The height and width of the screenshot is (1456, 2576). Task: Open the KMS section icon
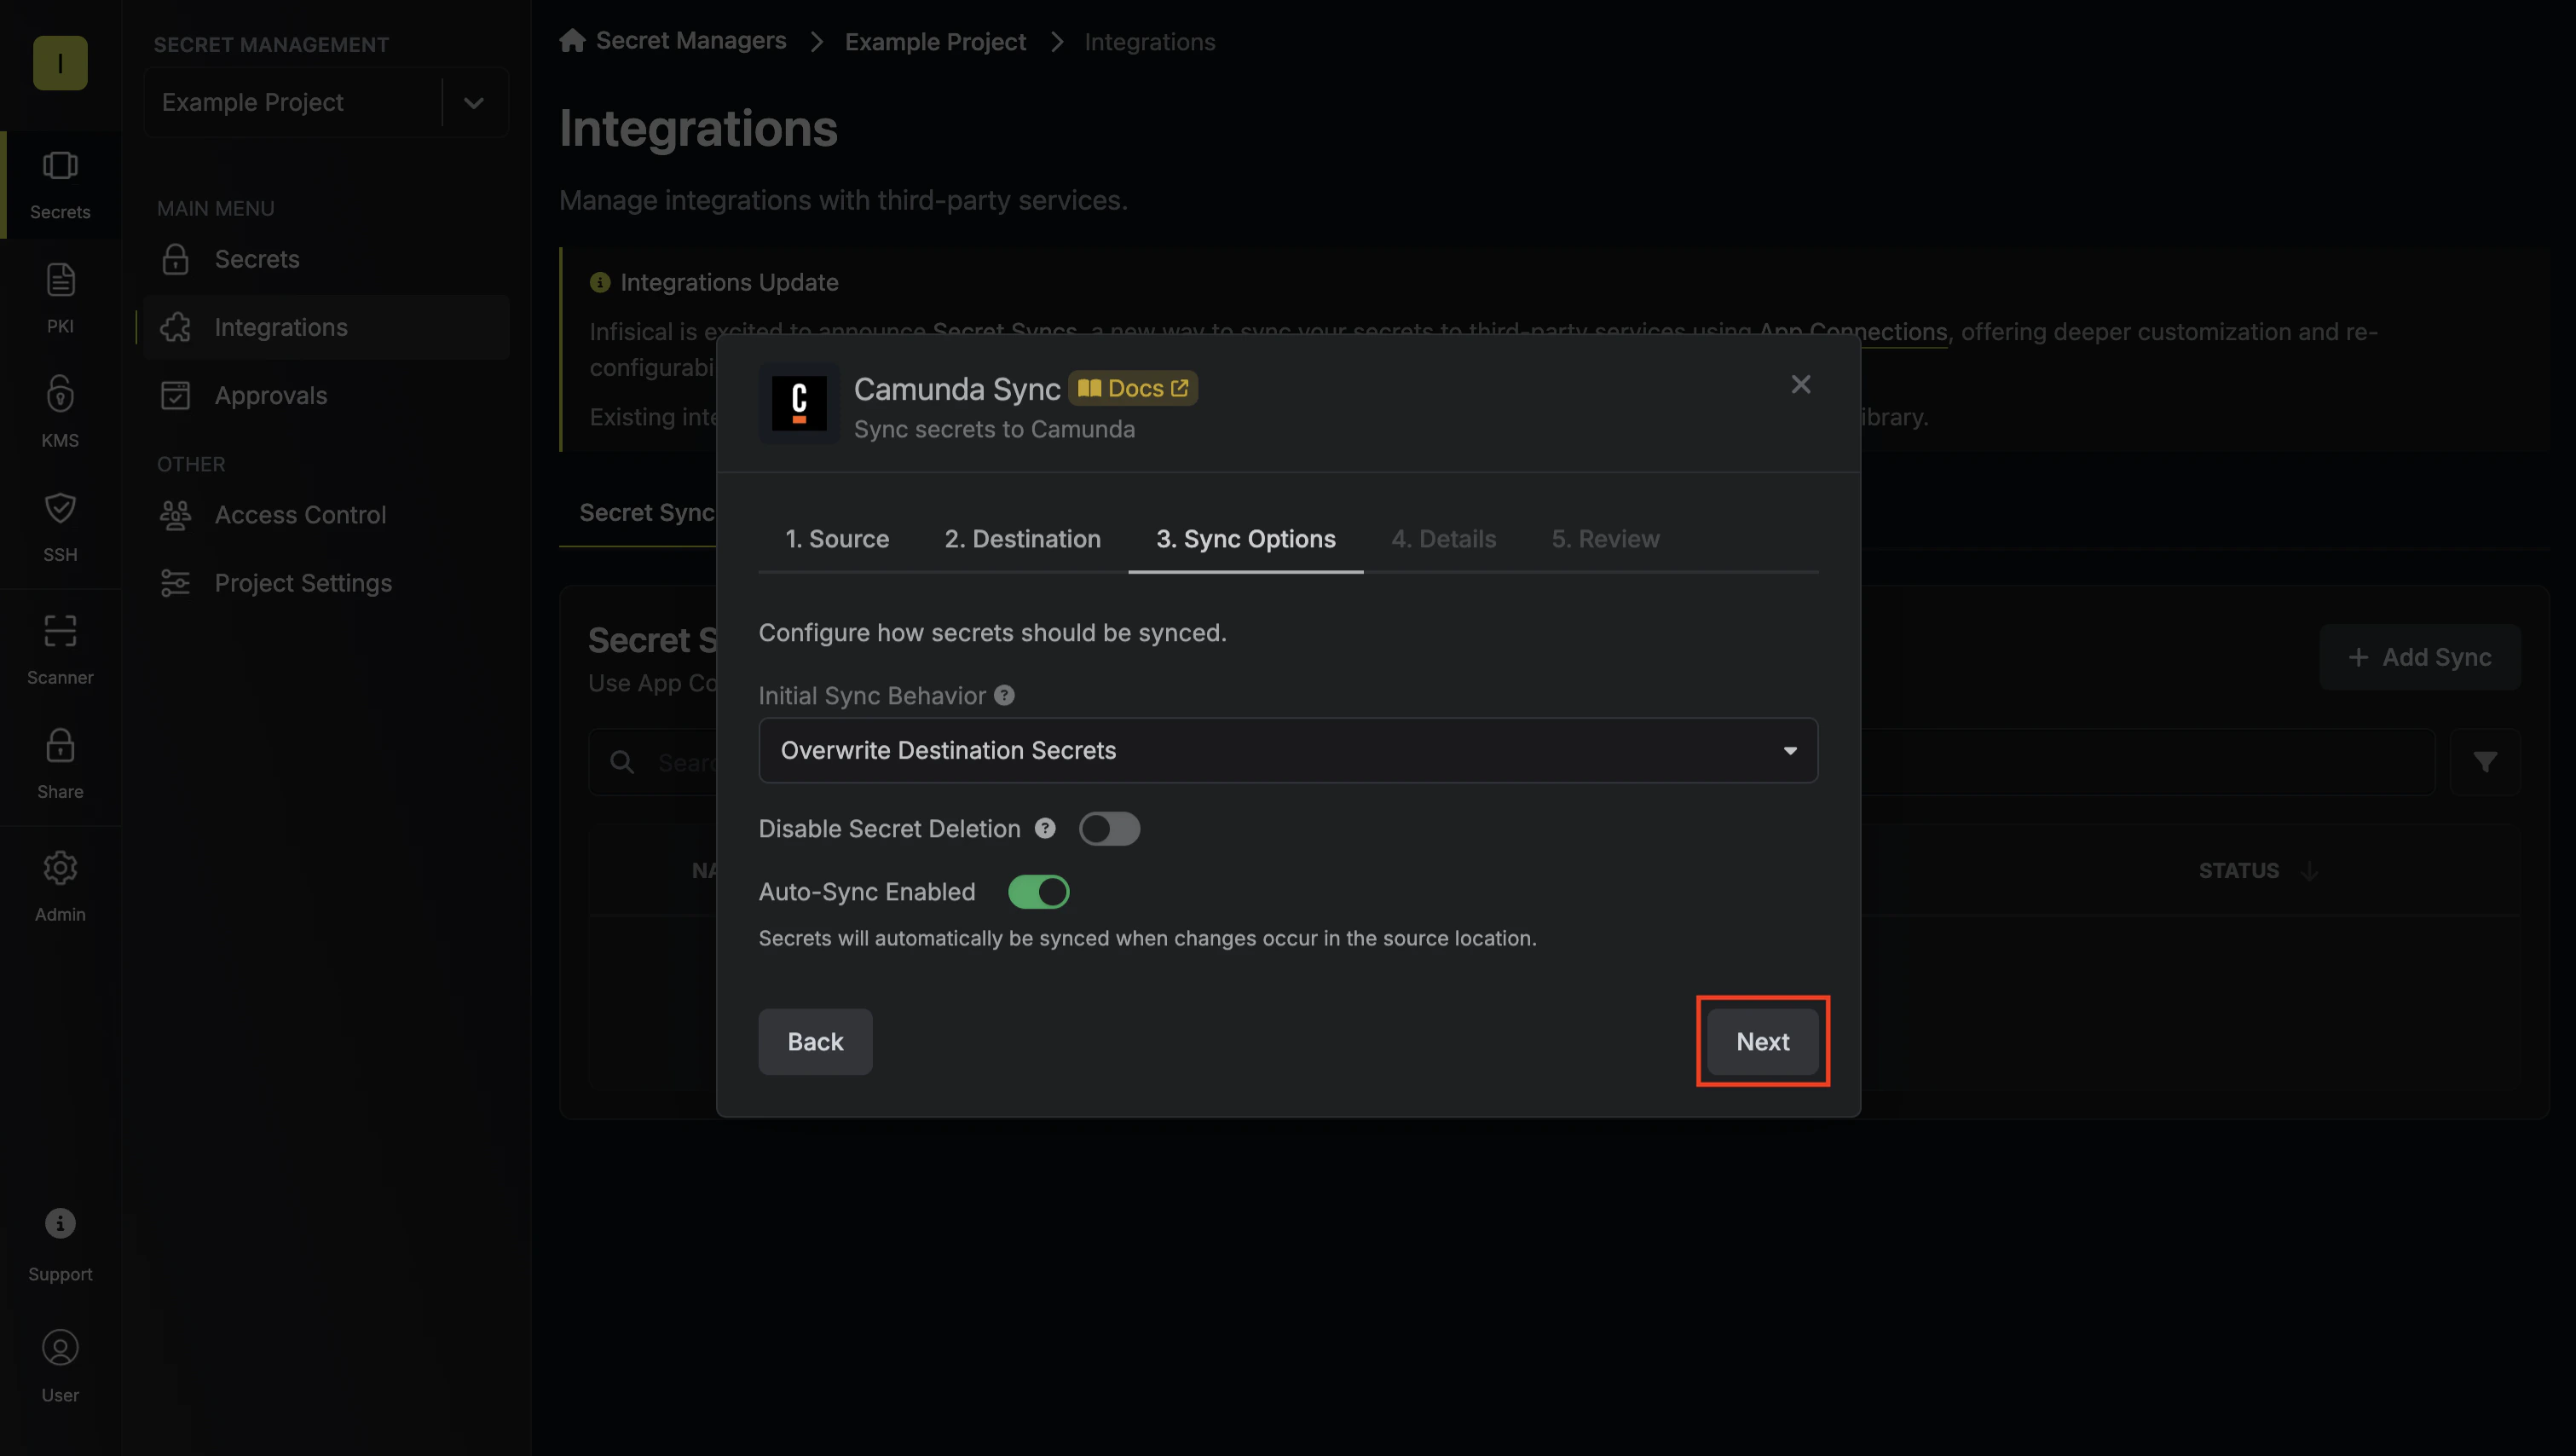click(60, 412)
